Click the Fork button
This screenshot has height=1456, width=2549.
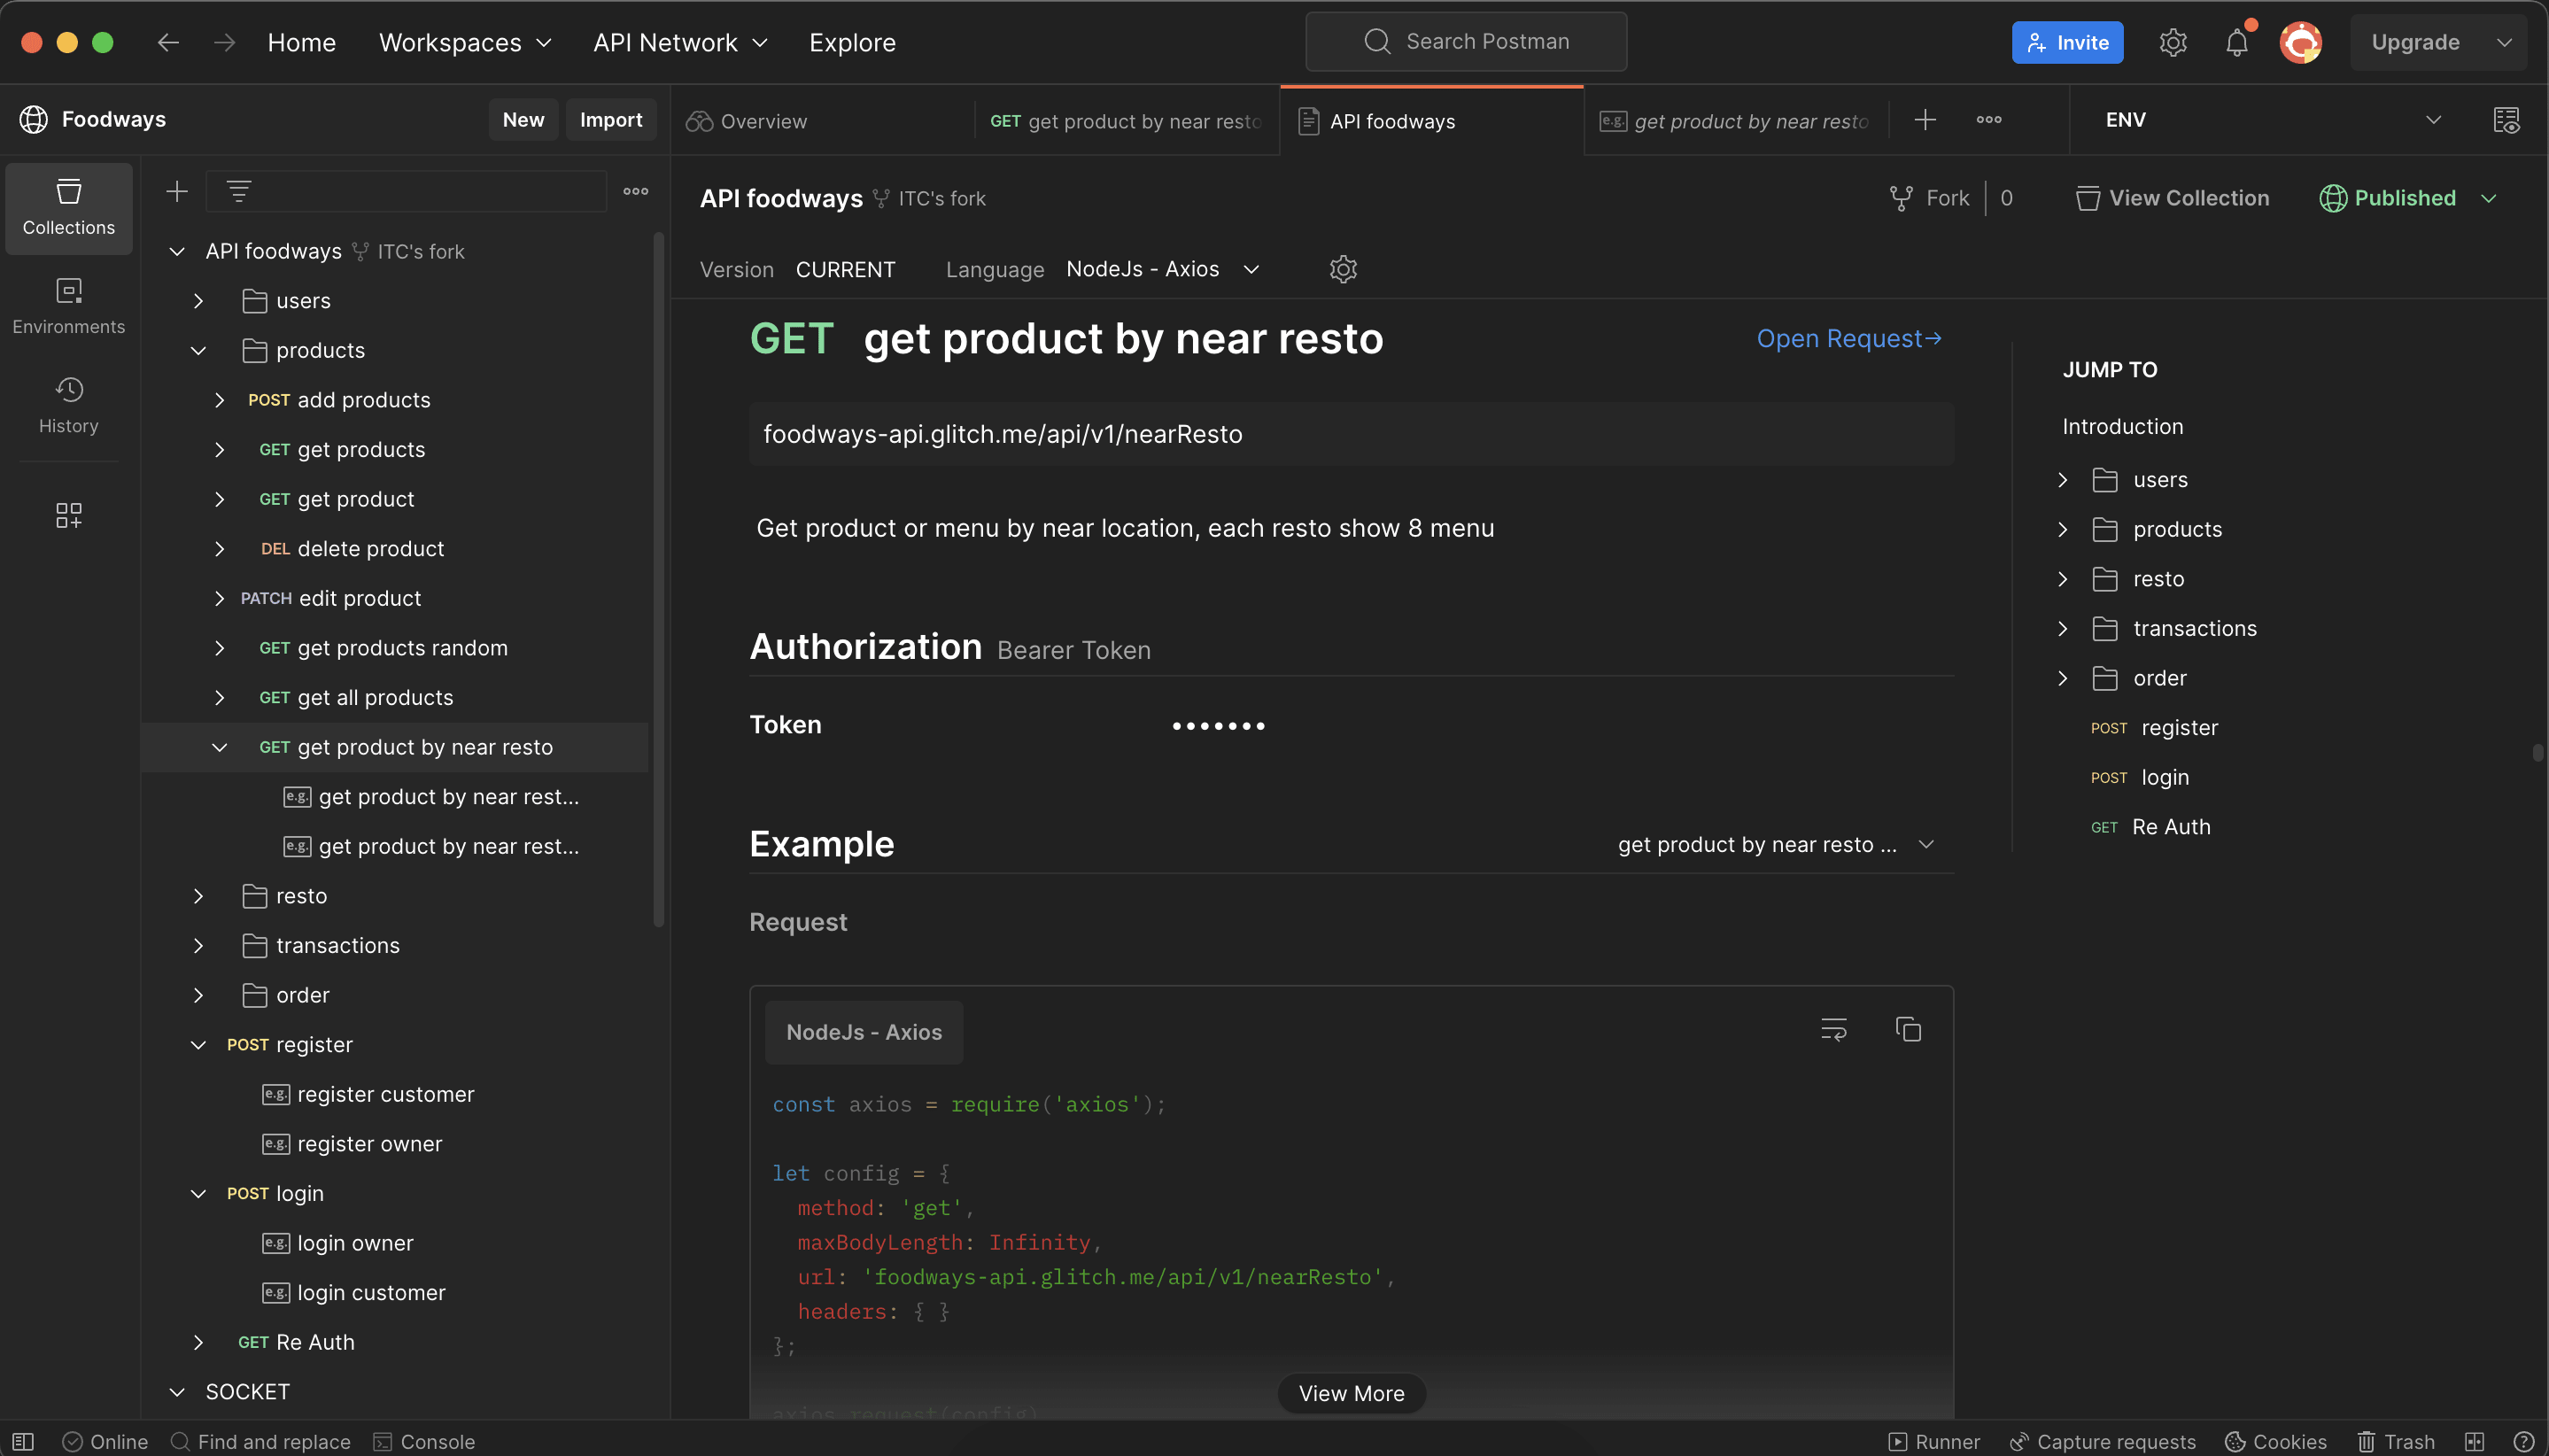(x=1928, y=198)
